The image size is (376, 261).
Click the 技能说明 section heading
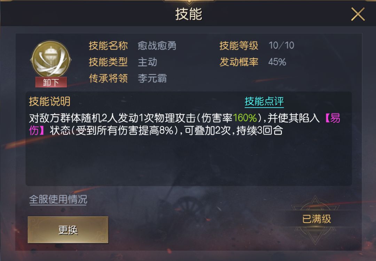50,101
